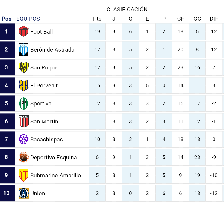Click the San Martín club badge
224x204 pixels.
[x=23, y=121]
